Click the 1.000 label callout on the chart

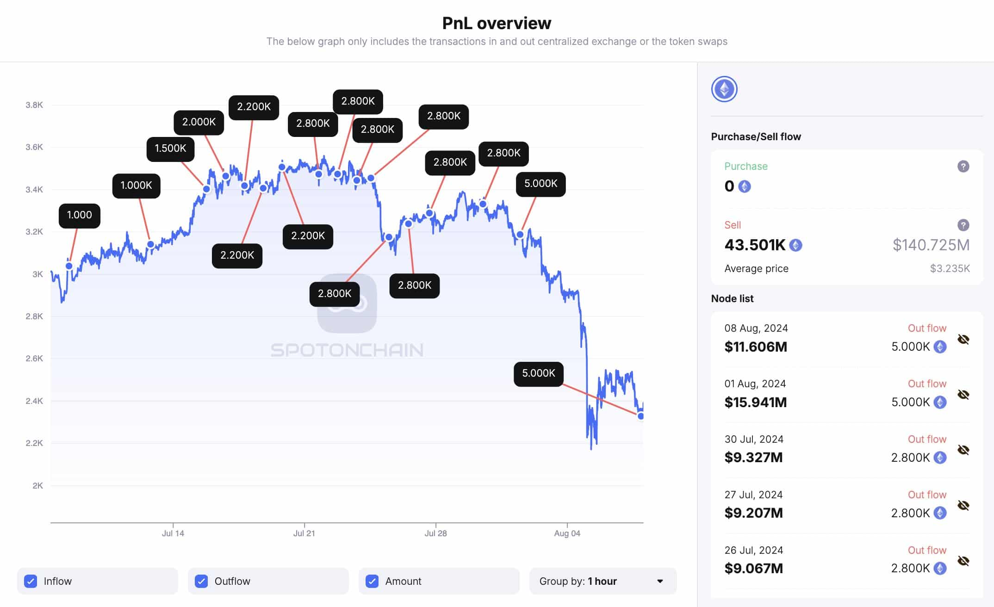[x=79, y=215]
